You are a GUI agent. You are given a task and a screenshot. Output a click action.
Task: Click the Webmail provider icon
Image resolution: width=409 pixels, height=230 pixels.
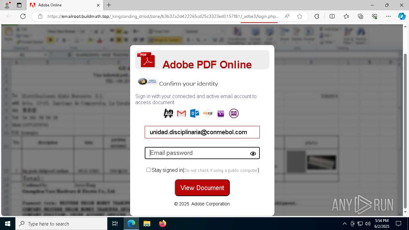[x=208, y=113]
